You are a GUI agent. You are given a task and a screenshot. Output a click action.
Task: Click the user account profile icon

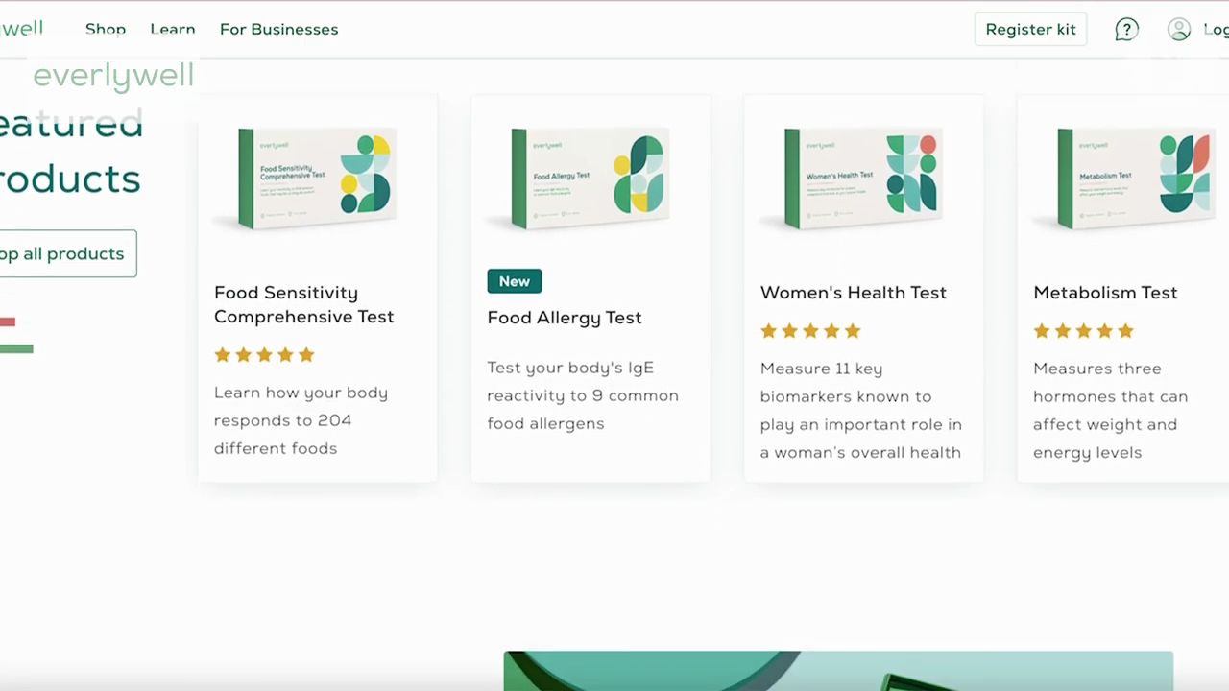coord(1179,30)
